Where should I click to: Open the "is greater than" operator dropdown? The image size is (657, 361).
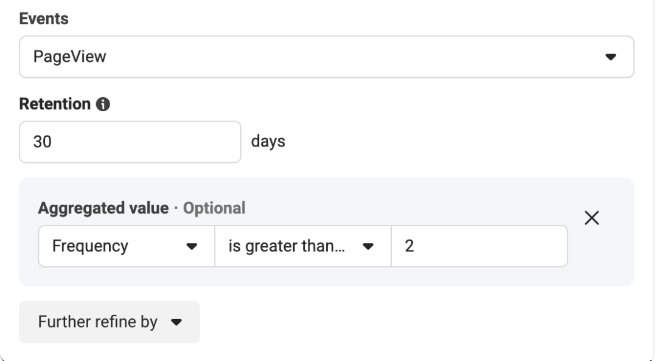pos(302,246)
